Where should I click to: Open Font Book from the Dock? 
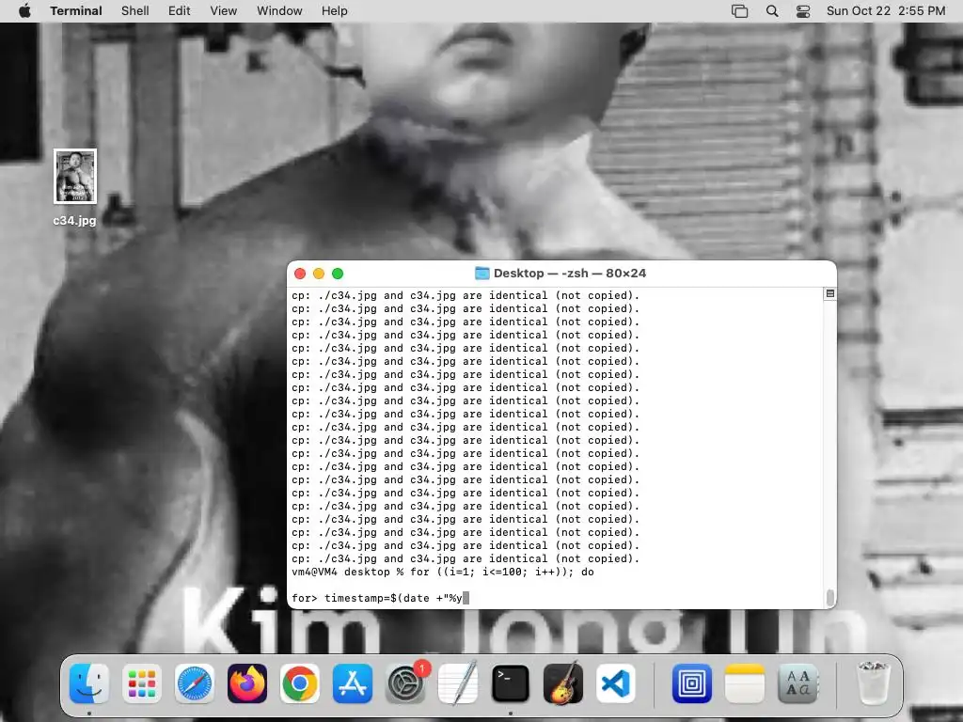[797, 683]
